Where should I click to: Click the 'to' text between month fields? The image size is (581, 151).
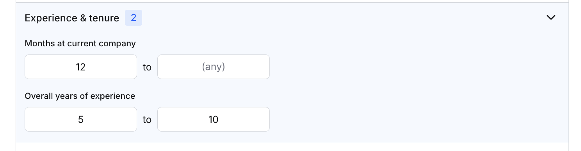click(147, 67)
